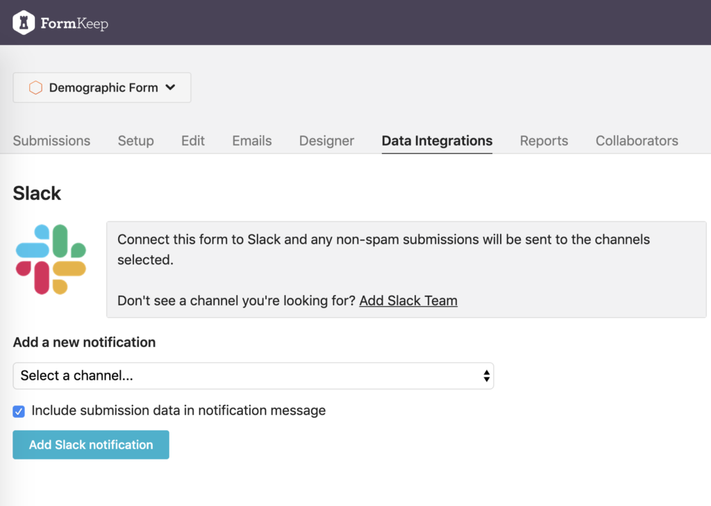Open the Setup tab
The width and height of the screenshot is (711, 506).
pyautogui.click(x=135, y=141)
